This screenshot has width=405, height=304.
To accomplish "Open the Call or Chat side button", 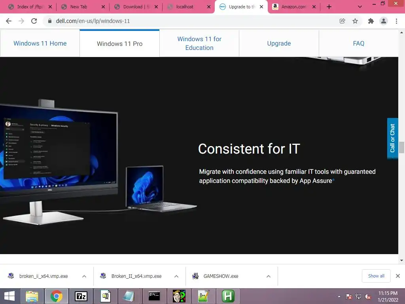I will point(392,138).
